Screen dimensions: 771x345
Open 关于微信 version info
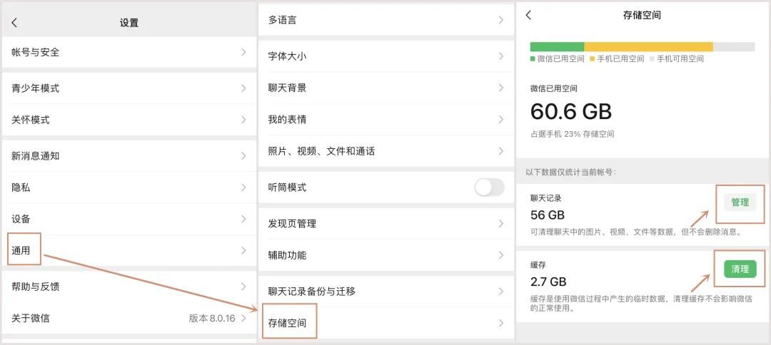click(x=128, y=318)
